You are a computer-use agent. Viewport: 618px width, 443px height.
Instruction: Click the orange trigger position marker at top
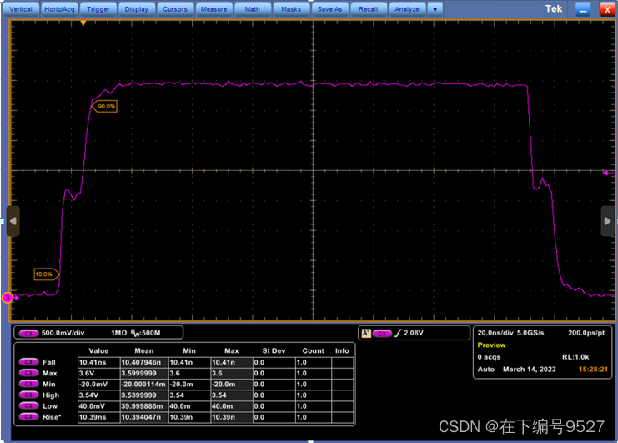83,23
